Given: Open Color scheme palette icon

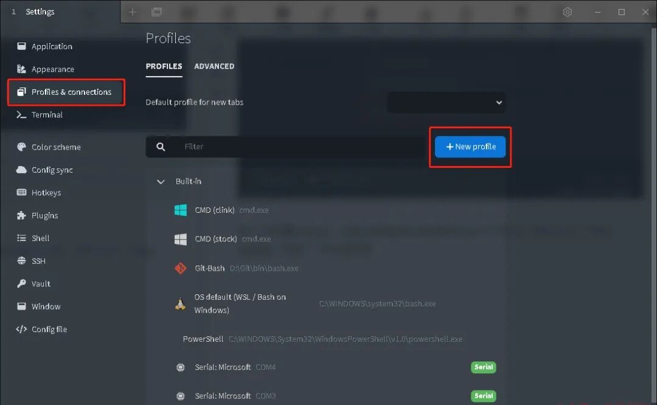Looking at the screenshot, I should pyautogui.click(x=21, y=147).
